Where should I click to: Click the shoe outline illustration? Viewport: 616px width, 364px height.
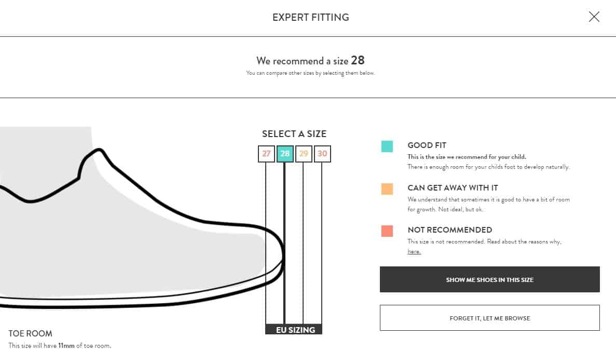(142, 228)
